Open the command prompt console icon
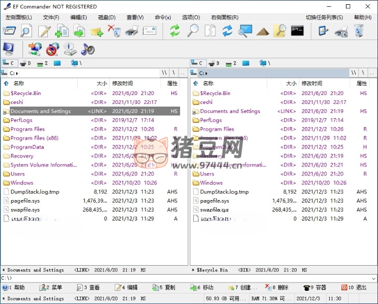This screenshot has width=378, height=304. coord(297,31)
